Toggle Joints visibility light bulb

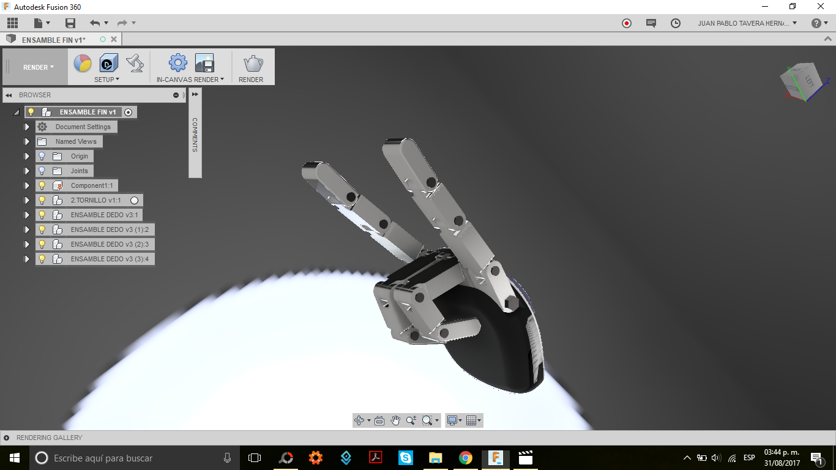[42, 171]
